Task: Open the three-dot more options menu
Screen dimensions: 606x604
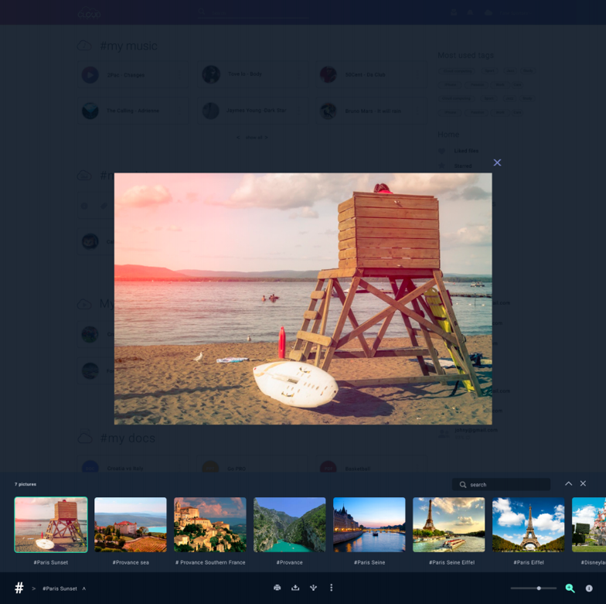Action: click(x=331, y=588)
